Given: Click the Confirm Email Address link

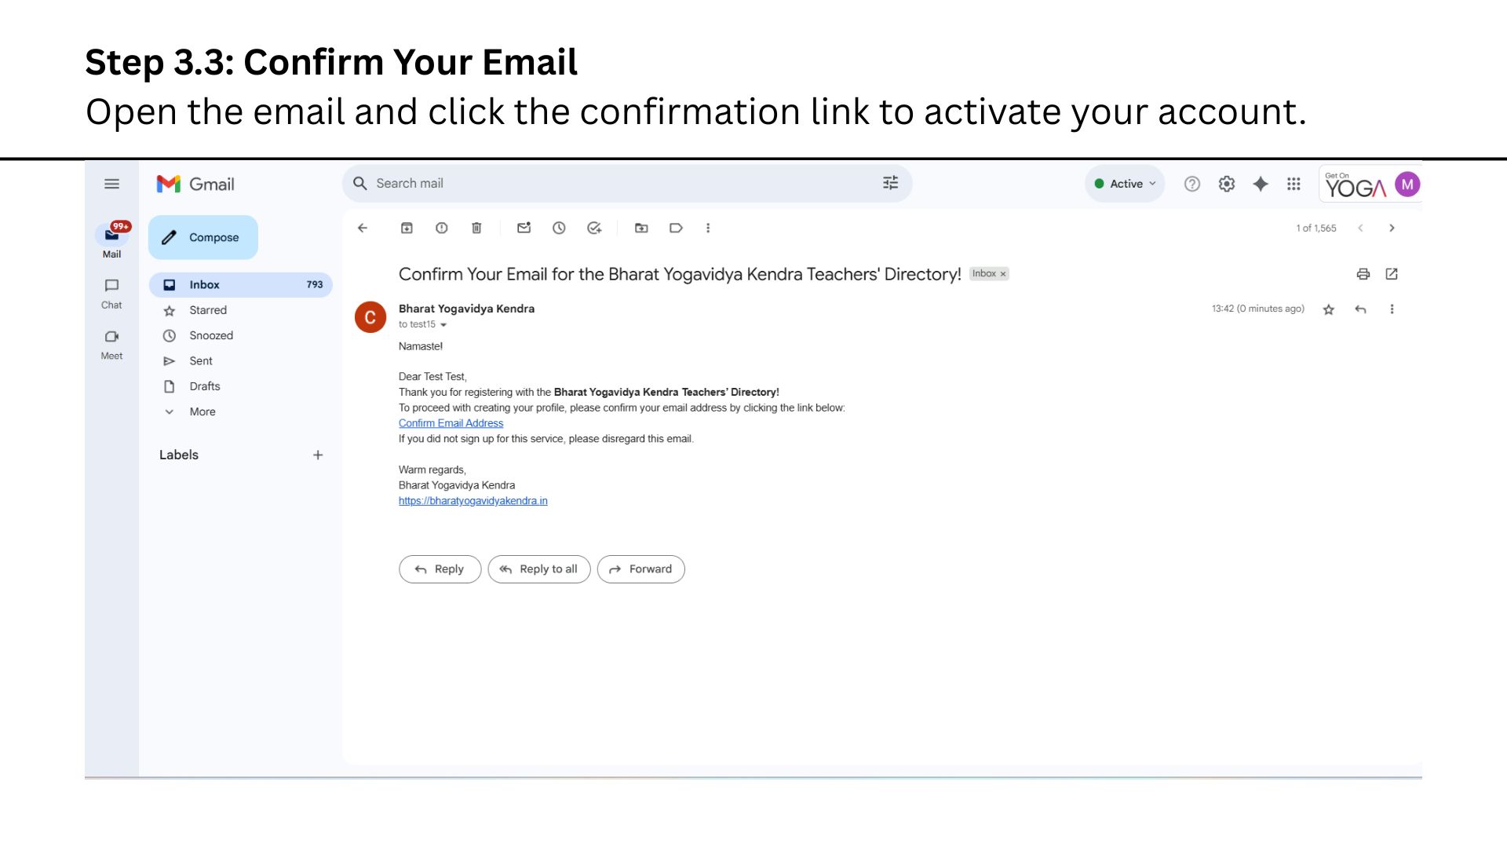Looking at the screenshot, I should pos(451,423).
